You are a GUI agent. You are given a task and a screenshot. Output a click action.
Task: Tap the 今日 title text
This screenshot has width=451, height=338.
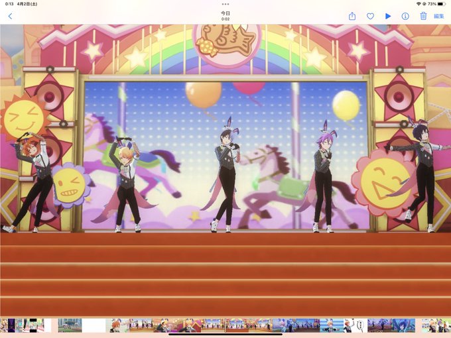[225, 13]
